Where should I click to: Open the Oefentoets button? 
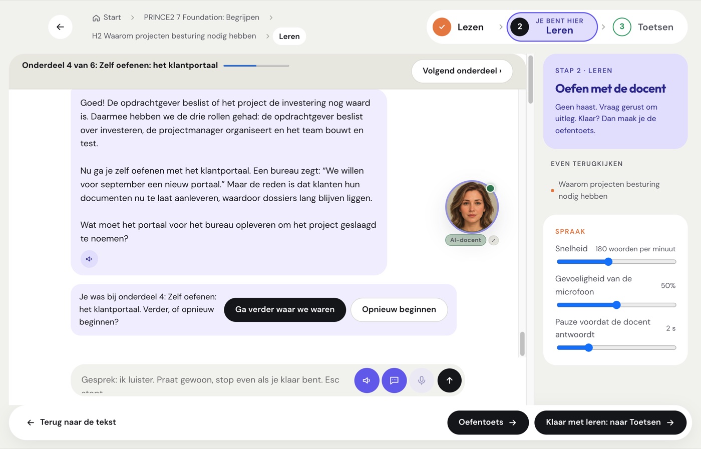(488, 422)
